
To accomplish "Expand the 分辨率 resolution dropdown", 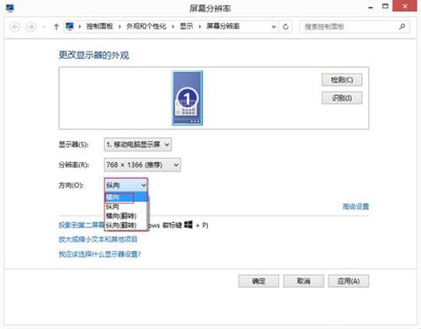I will click(x=142, y=165).
